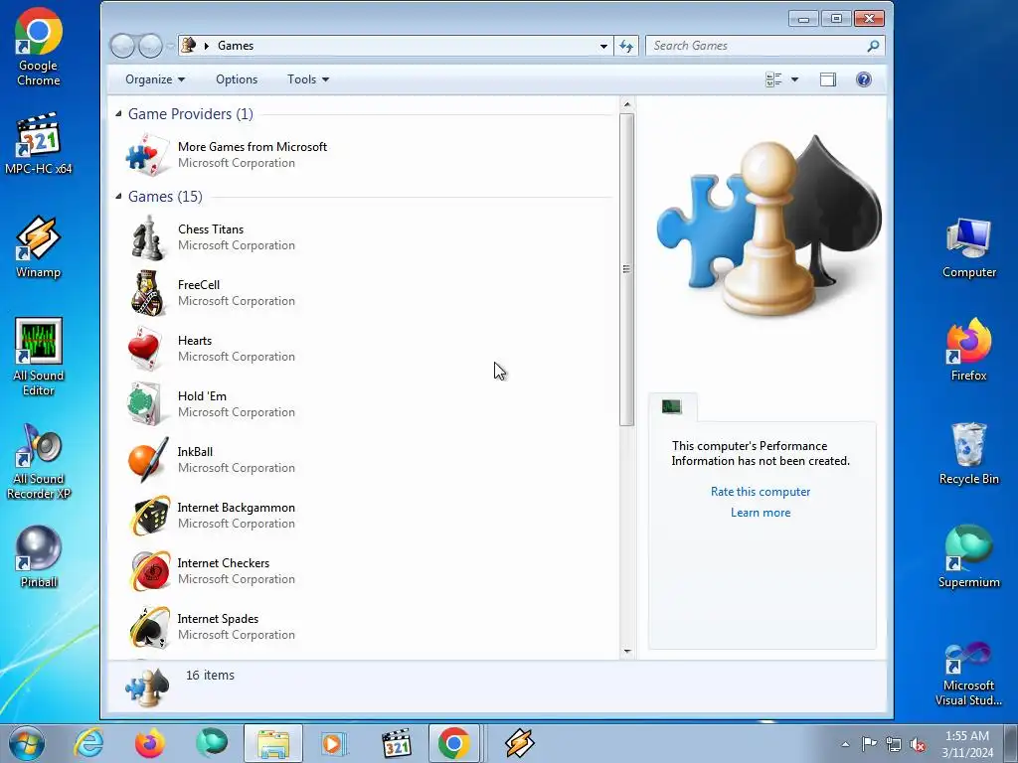The height and width of the screenshot is (763, 1018).
Task: Select More Games from Microsoft icon
Action: (147, 154)
